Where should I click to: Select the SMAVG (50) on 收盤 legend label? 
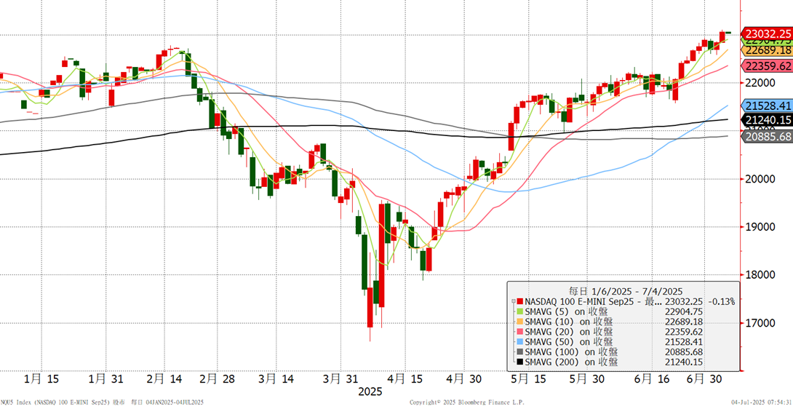click(569, 342)
